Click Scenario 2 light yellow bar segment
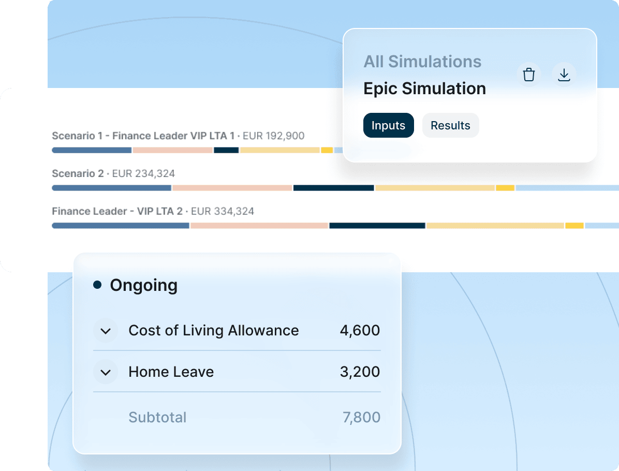Image resolution: width=619 pixels, height=471 pixels. (x=435, y=188)
